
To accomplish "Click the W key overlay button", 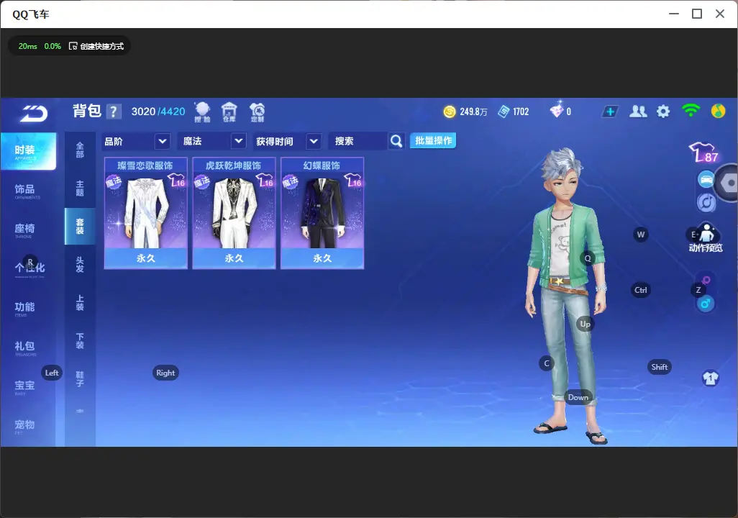I will [x=641, y=235].
